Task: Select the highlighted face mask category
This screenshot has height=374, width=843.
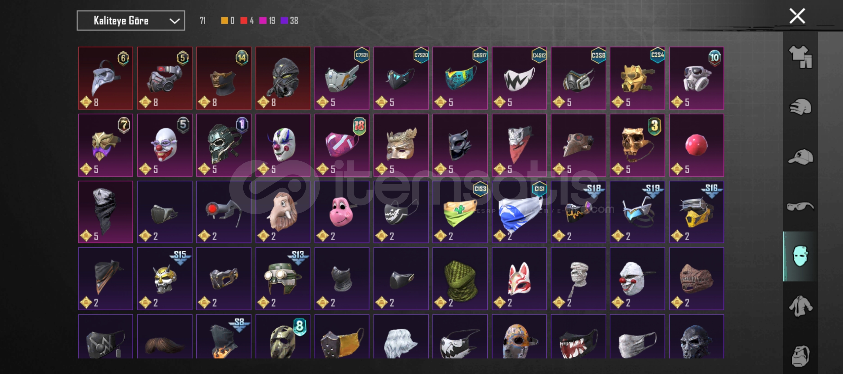Action: (x=800, y=256)
